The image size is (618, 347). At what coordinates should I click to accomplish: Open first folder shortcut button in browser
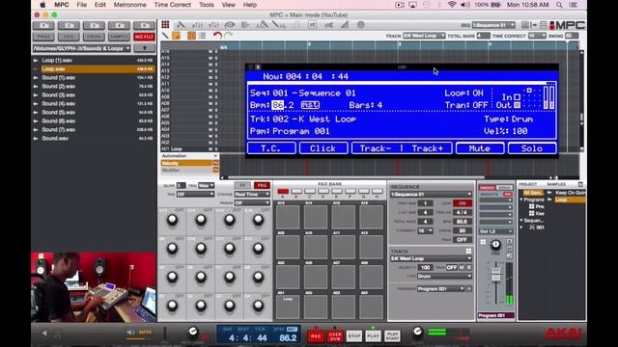click(43, 26)
